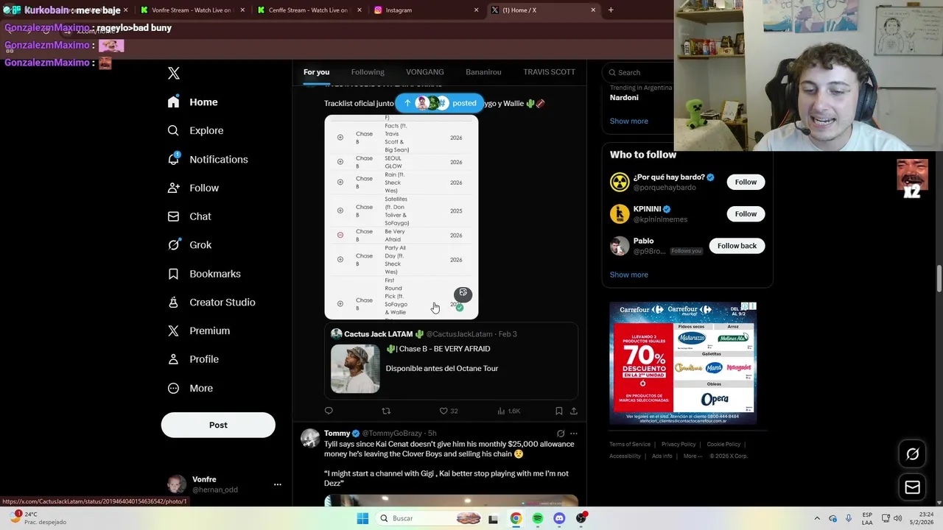Repost the Cactus Jack tracklist tweet
Screen dimensions: 943x530
coord(386,411)
